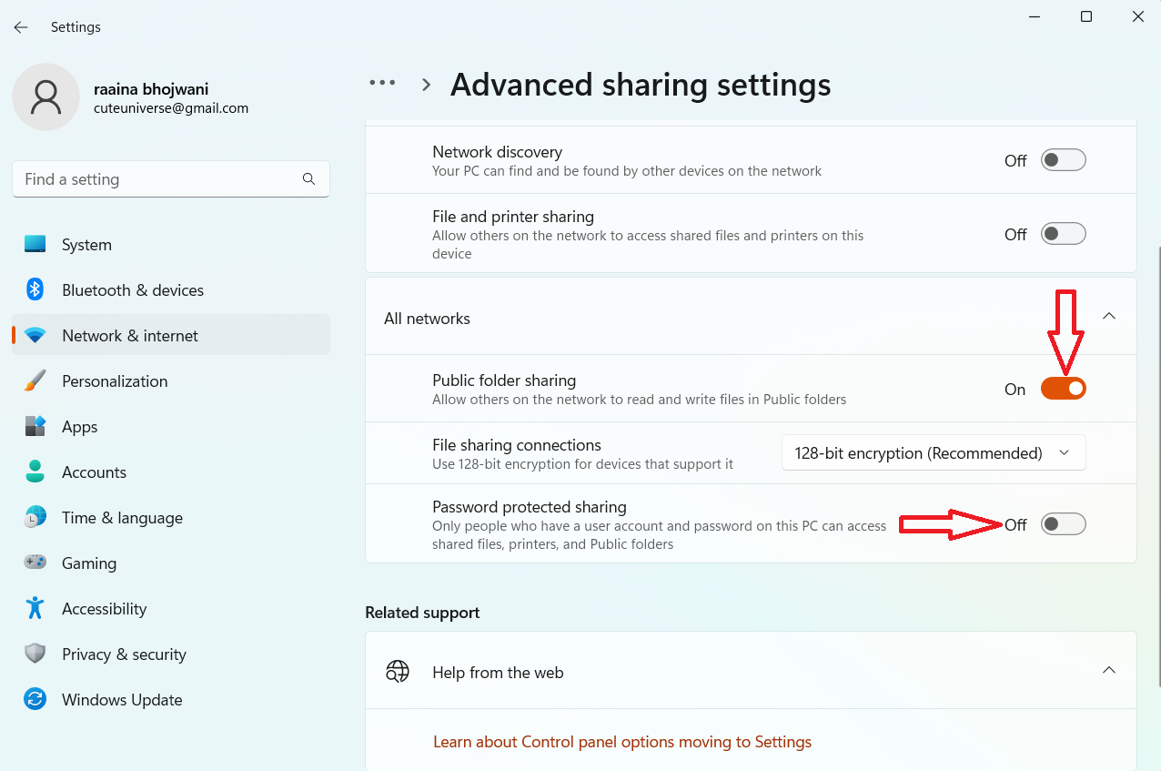Click the search magnifier icon
The width and height of the screenshot is (1161, 771).
pyautogui.click(x=308, y=179)
